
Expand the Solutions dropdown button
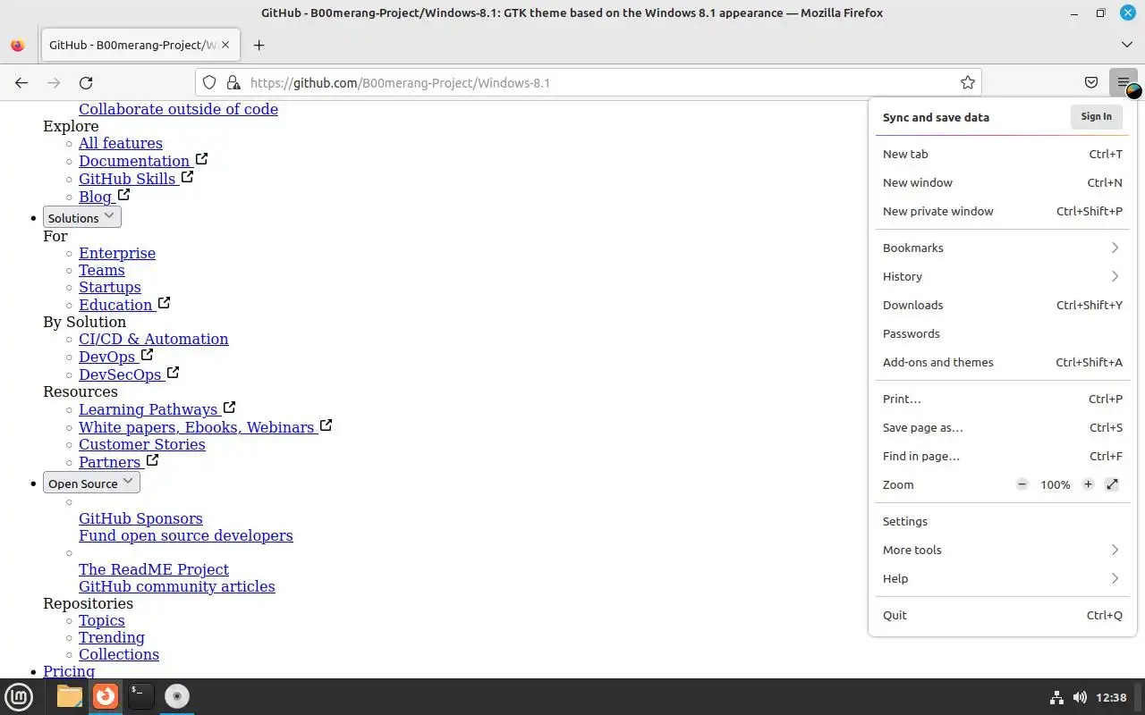82,217
